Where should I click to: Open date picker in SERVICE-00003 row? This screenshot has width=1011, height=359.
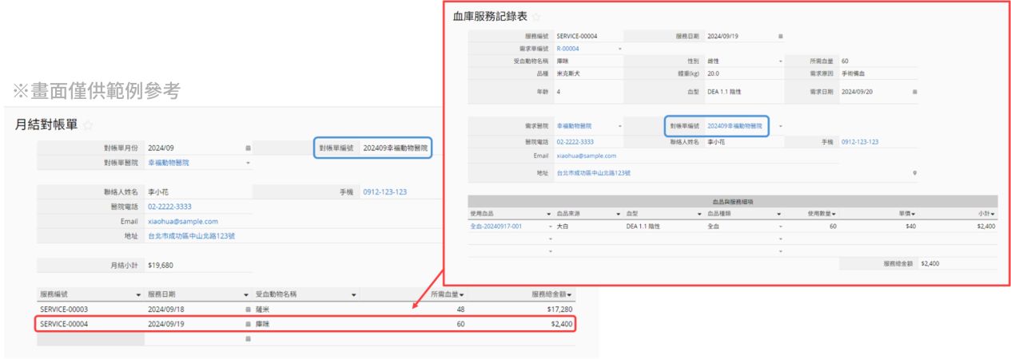248,308
